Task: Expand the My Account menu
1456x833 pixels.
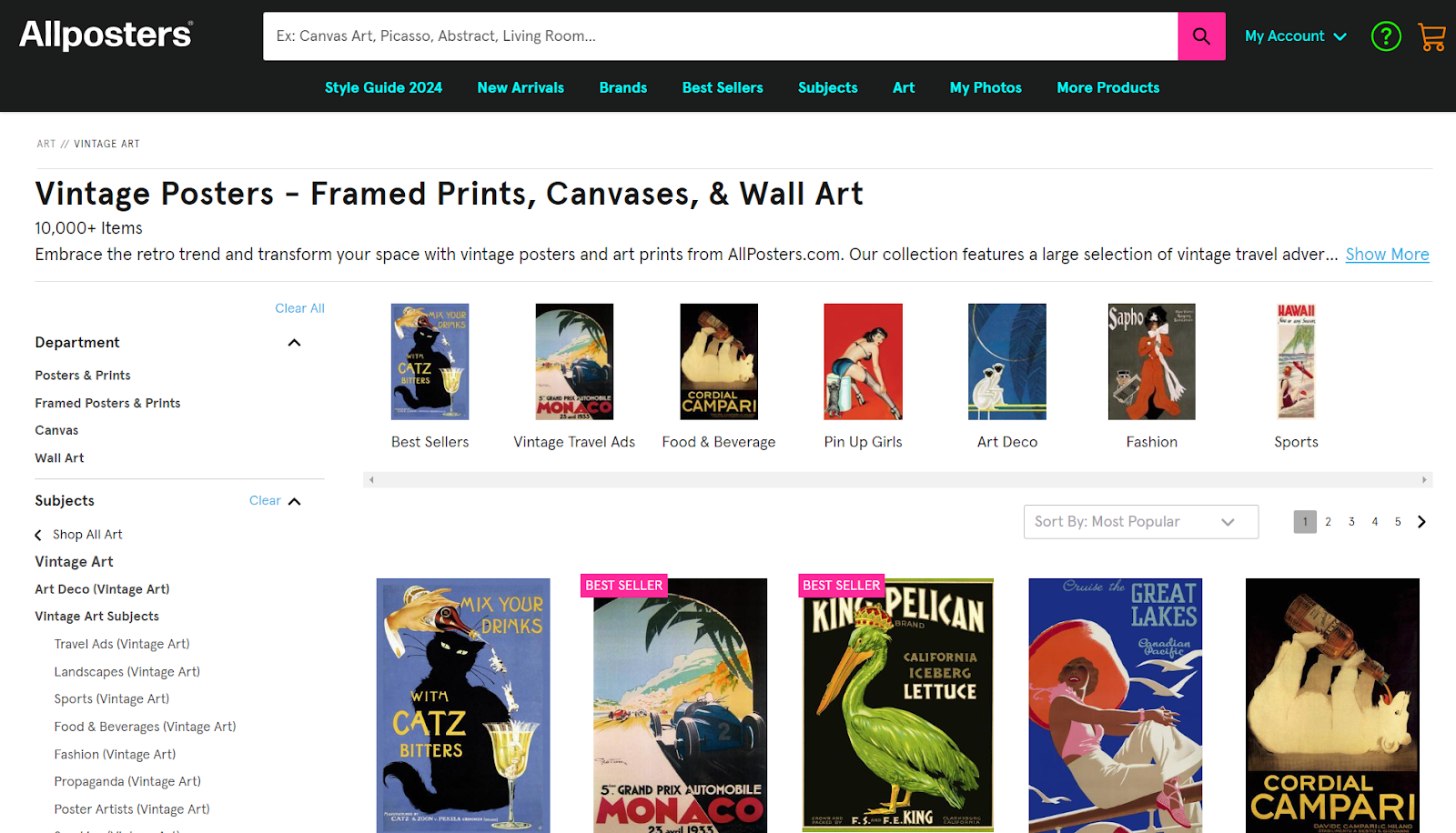Action: (1295, 36)
